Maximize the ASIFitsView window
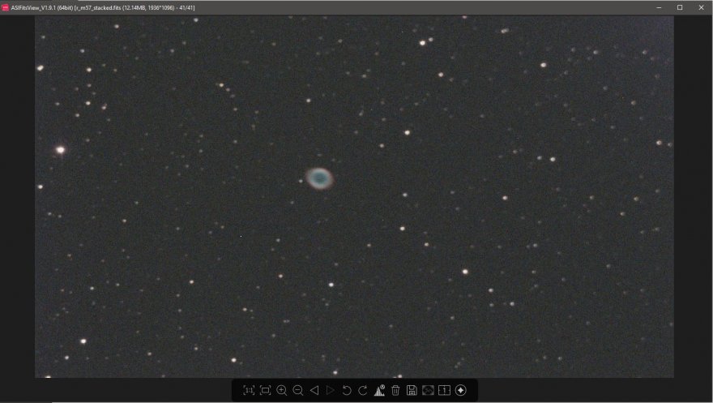The image size is (713, 403). pyautogui.click(x=680, y=7)
